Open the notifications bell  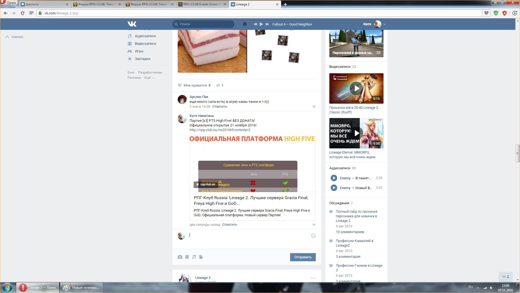245,24
